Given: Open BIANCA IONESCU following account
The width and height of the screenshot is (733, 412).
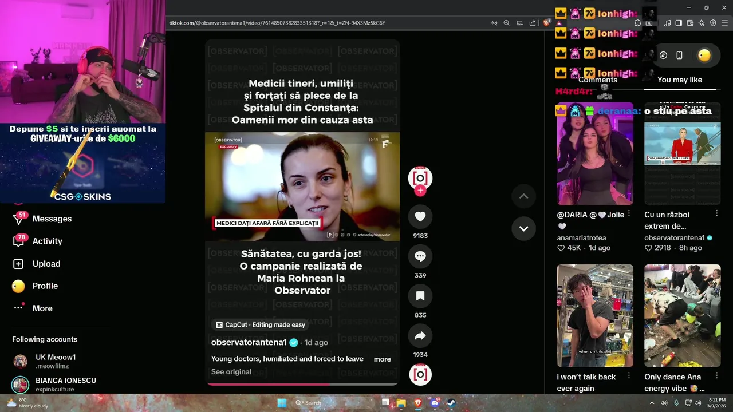Looking at the screenshot, I should (65, 385).
